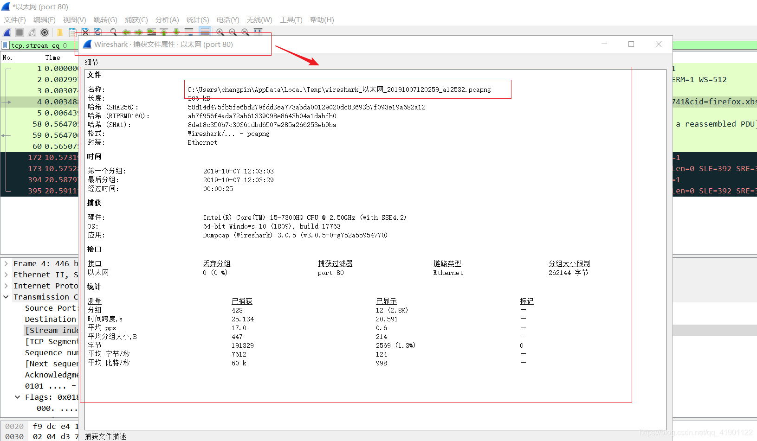Click the Time column header

(x=61, y=58)
